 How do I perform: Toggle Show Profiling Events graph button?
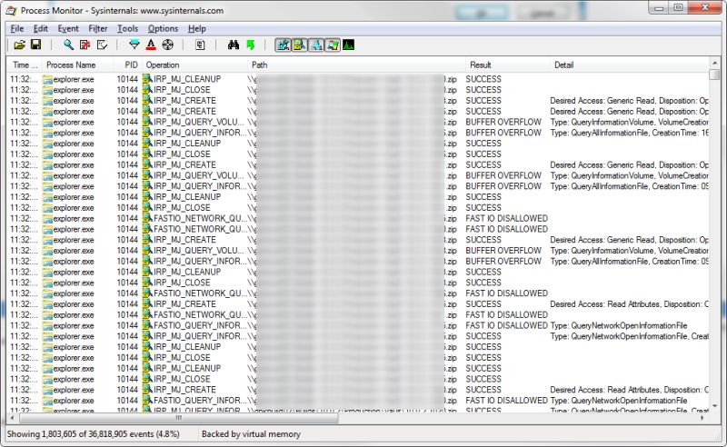[x=349, y=45]
